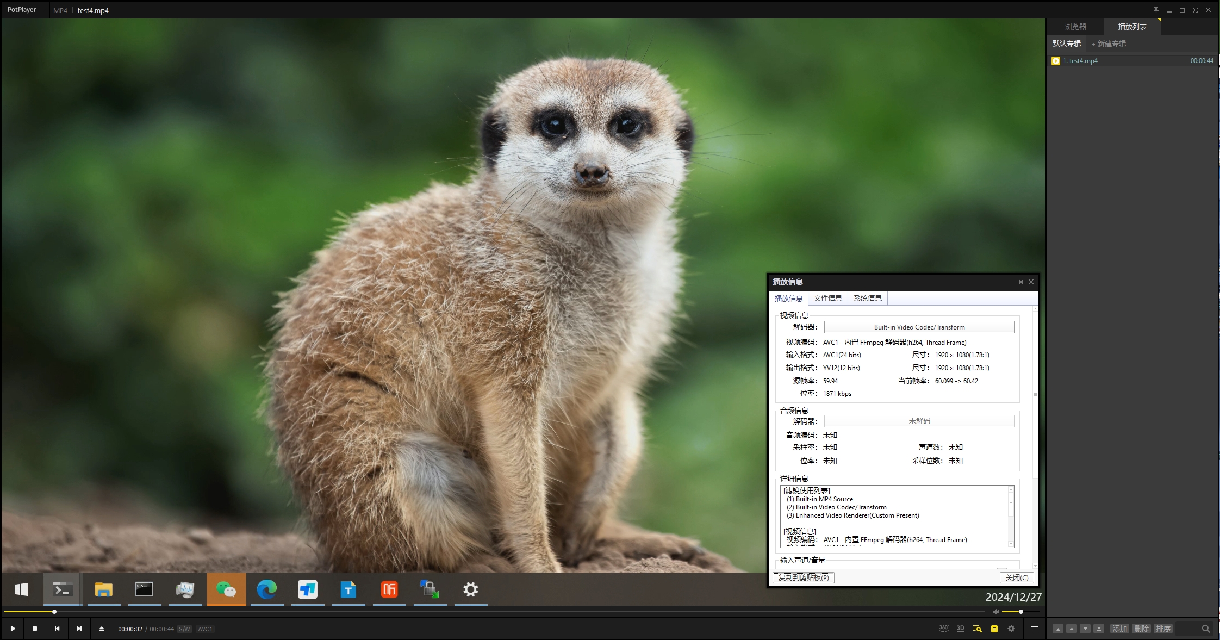Click the 添加 (Add) playlist button

tap(1120, 629)
